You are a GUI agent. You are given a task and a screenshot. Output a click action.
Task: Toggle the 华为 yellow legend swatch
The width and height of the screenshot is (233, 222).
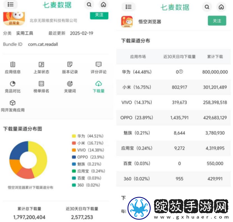(74, 136)
